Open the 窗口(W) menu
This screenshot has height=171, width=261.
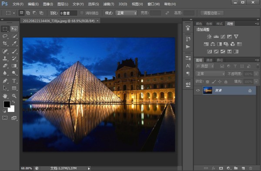tap(154, 4)
